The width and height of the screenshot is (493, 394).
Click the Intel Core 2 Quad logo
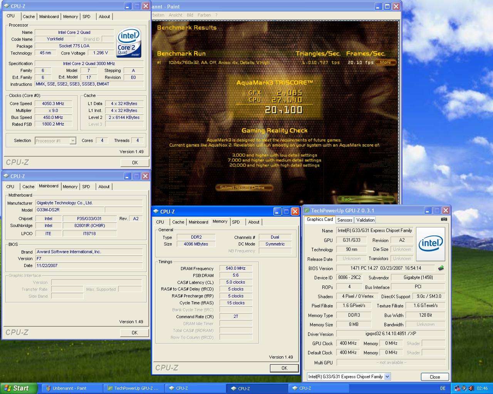pyautogui.click(x=129, y=42)
